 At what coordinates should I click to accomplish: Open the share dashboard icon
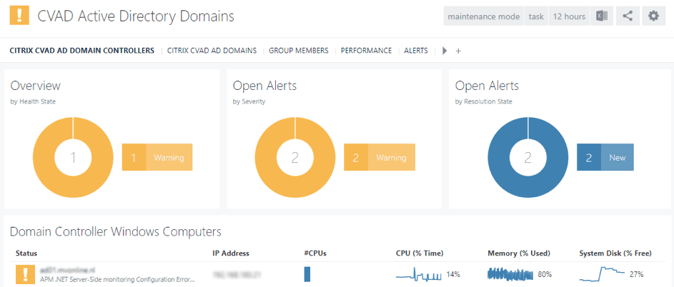click(x=628, y=16)
